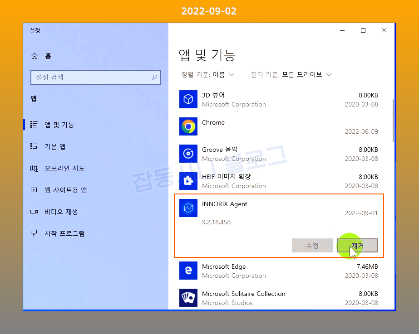Click the Video playback (비디오 재생) camera icon
The width and height of the screenshot is (419, 334).
click(x=34, y=212)
